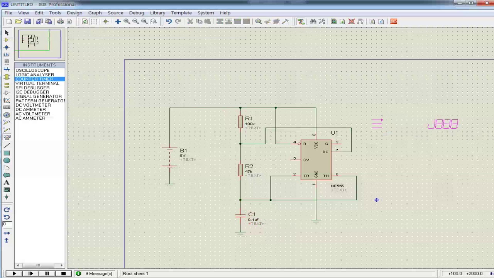Undo the last change
Viewport: 494px width, 278px height.
[169, 22]
